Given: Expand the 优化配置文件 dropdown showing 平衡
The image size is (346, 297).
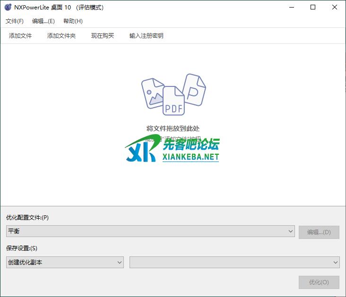Looking at the screenshot, I should tap(151, 231).
